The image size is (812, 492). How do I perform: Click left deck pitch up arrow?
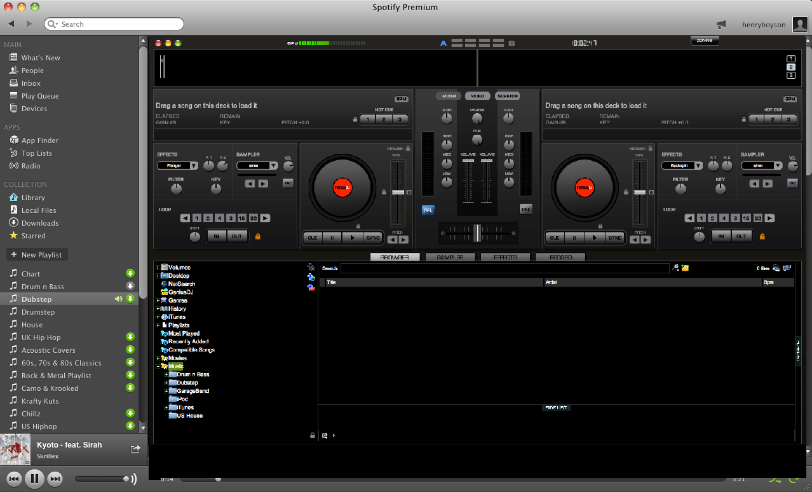403,240
